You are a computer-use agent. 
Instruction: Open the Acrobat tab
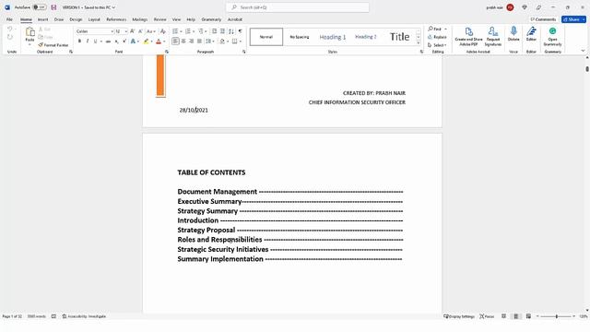coord(235,19)
